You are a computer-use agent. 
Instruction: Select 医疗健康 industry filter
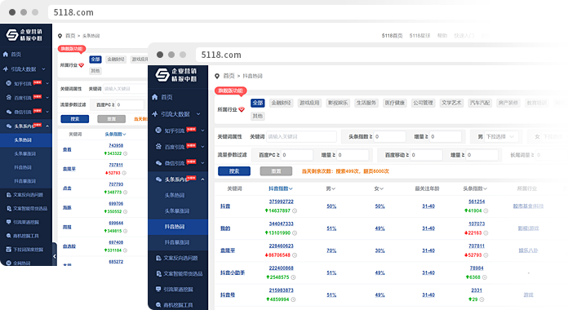[394, 103]
